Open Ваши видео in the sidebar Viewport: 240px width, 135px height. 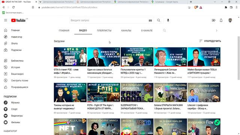point(17,74)
